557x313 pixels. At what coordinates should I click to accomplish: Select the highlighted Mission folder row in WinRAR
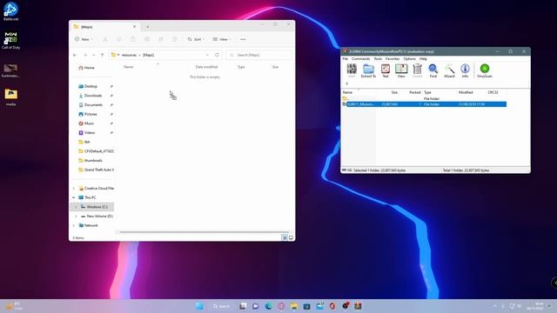425,104
